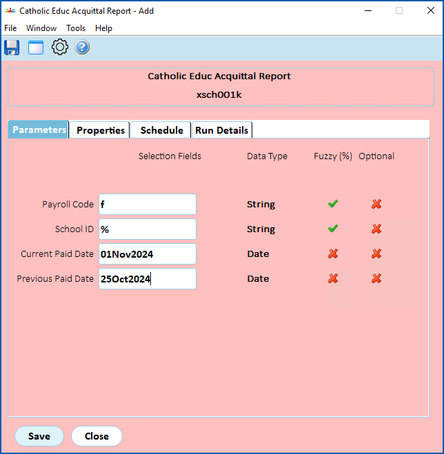Switch to the Run Details tab
444x454 pixels.
(x=222, y=130)
